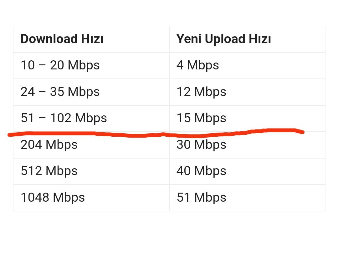The width and height of the screenshot is (338, 278).
Task: Select the "30 Mbps" upload value
Action: click(x=201, y=145)
